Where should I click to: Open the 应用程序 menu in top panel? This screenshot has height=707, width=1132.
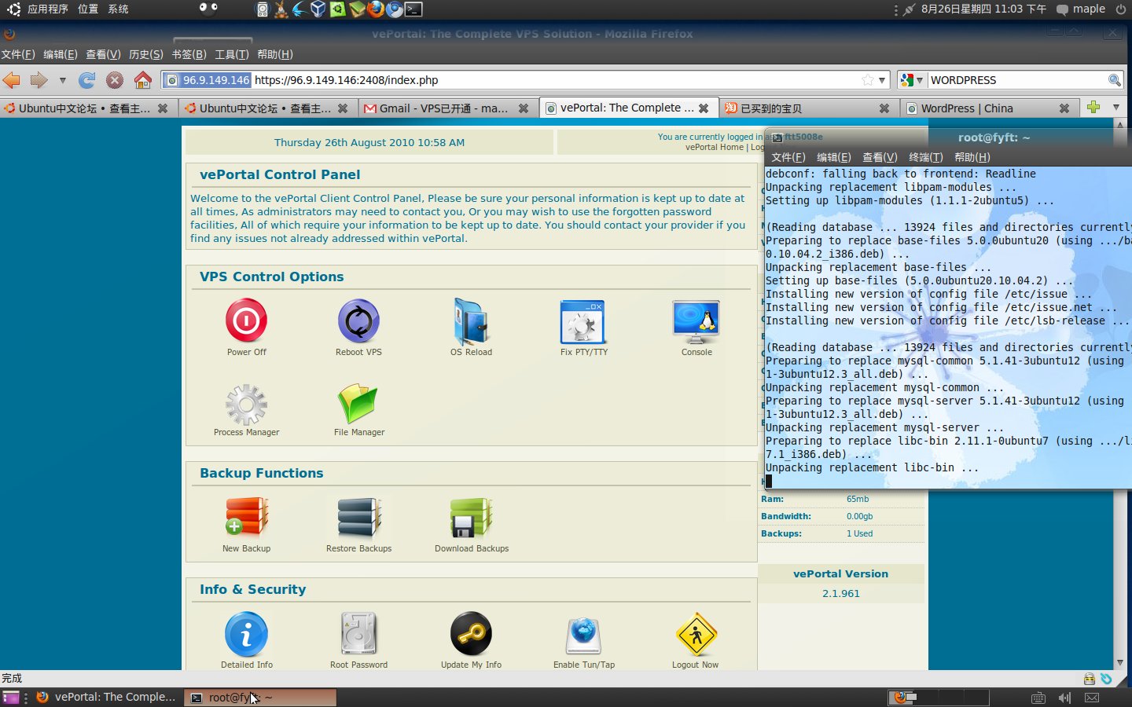coord(47,9)
